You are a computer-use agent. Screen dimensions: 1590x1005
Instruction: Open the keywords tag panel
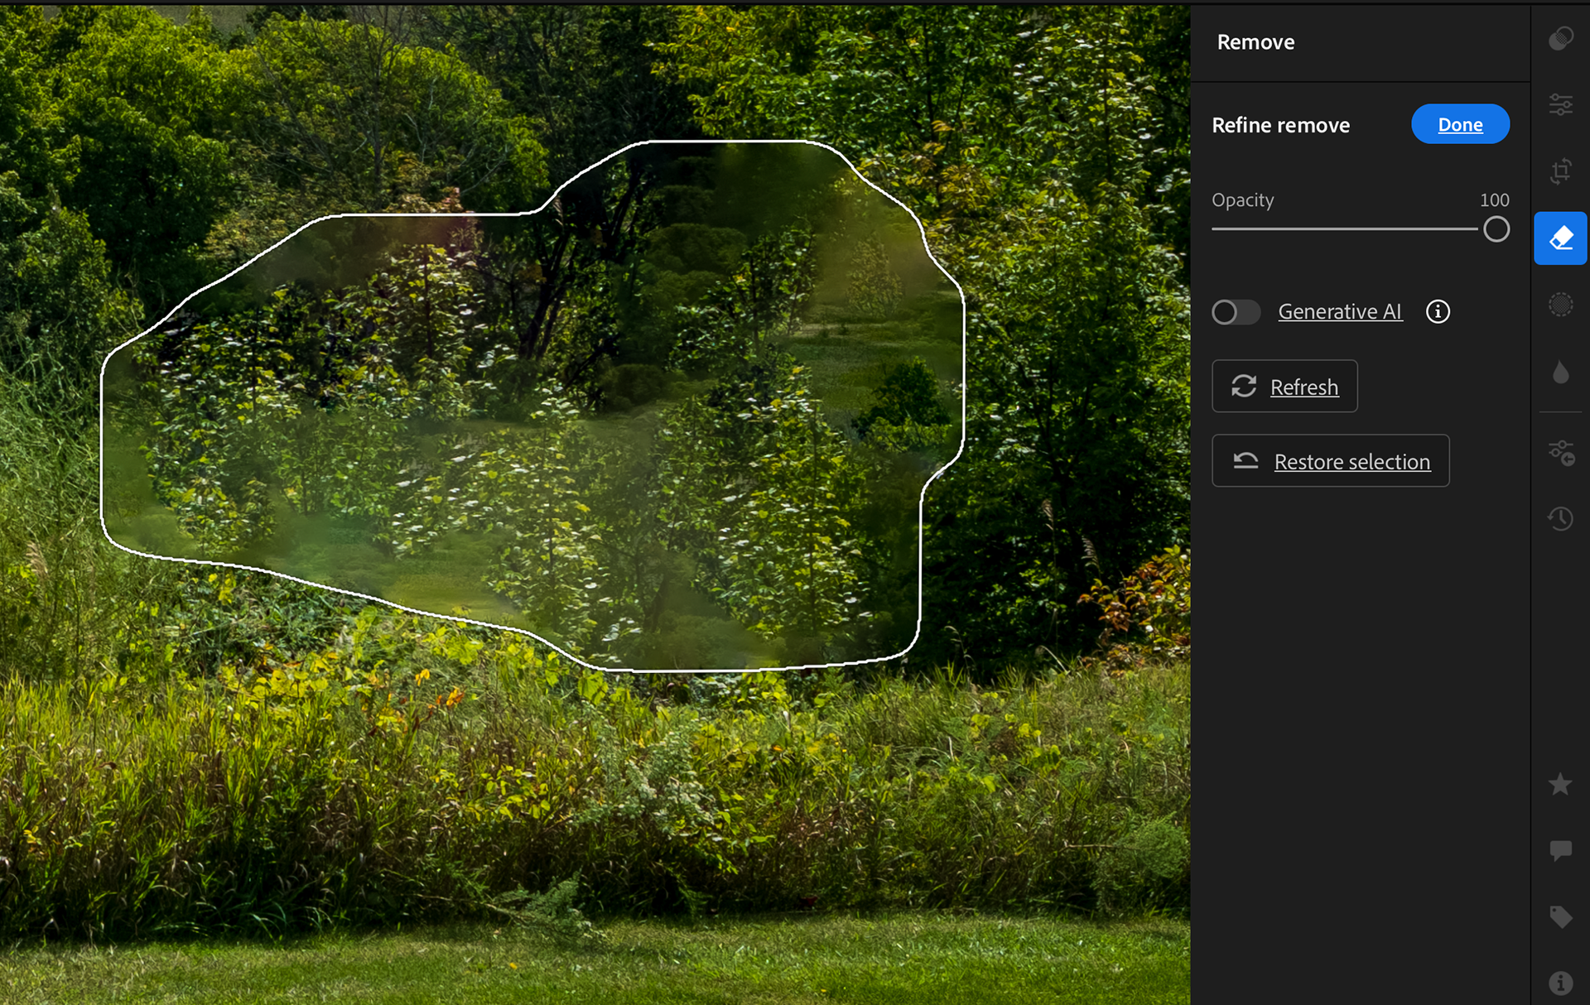tap(1560, 916)
